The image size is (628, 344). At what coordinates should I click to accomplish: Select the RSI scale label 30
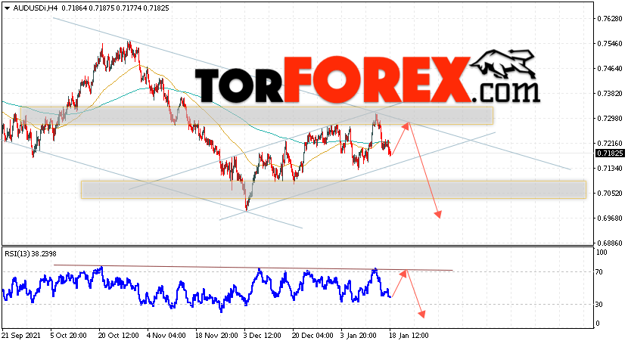click(599, 305)
